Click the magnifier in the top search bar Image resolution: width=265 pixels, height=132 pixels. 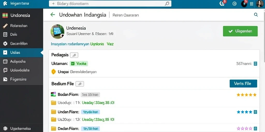[167, 4]
